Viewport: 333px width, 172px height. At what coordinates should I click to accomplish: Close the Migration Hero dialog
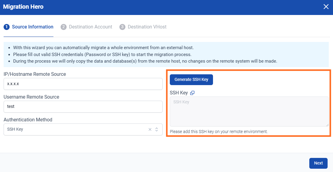click(326, 7)
